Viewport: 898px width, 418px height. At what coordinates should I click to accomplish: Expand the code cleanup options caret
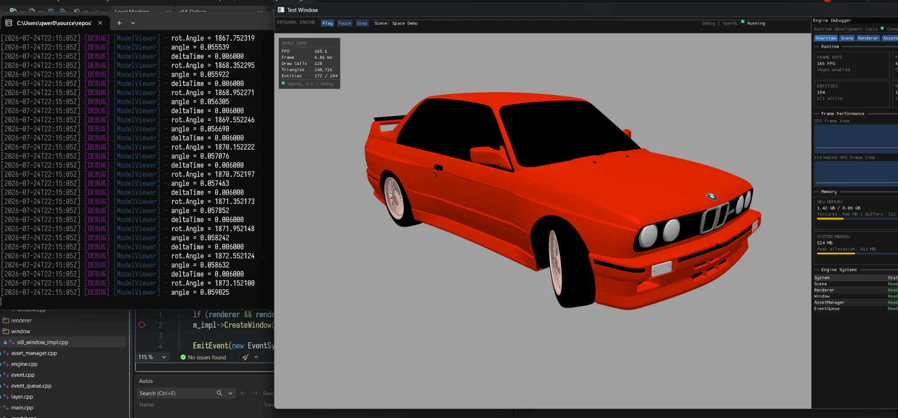256,357
